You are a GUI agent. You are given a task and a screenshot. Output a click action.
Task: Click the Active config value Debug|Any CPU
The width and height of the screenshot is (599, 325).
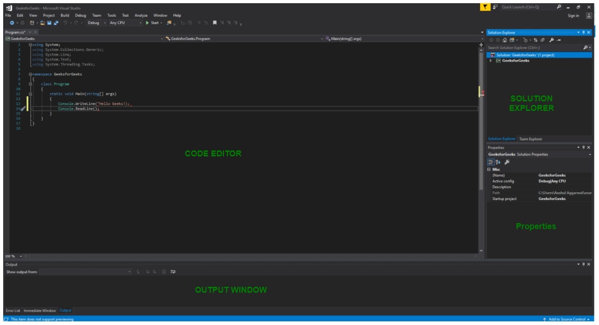pyautogui.click(x=552, y=181)
